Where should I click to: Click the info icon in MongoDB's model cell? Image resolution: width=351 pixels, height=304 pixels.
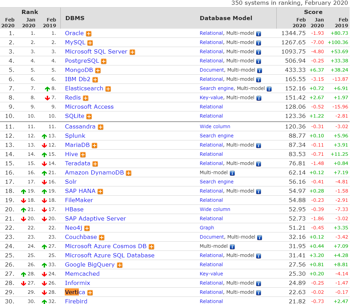(260, 71)
